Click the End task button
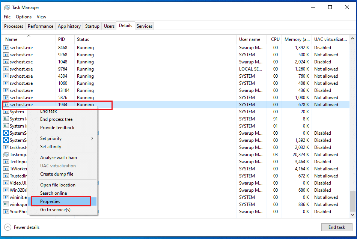 tap(337, 227)
